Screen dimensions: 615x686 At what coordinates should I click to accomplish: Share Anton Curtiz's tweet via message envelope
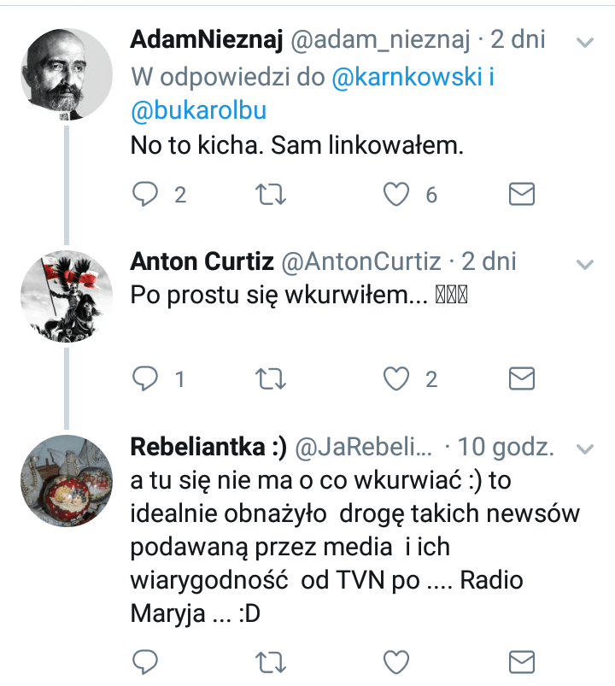(x=522, y=378)
